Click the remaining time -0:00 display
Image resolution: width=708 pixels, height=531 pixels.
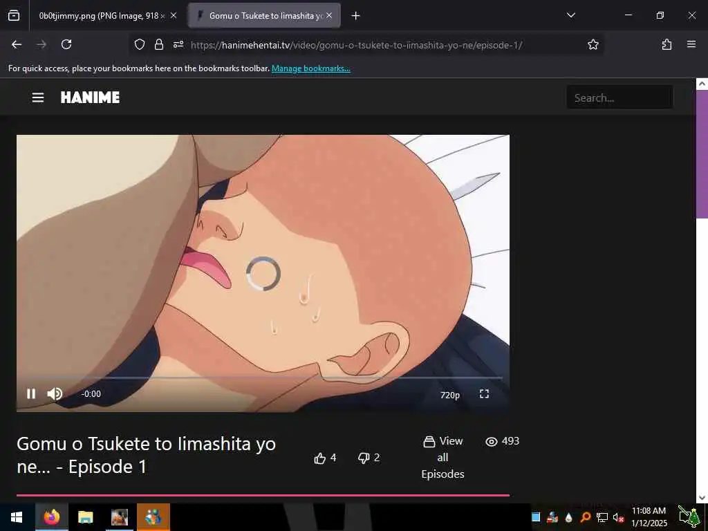91,394
